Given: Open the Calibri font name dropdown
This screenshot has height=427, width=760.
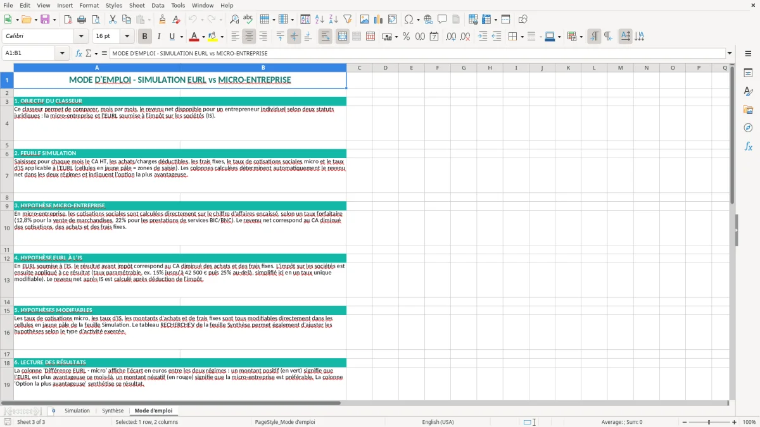Looking at the screenshot, I should coord(80,37).
